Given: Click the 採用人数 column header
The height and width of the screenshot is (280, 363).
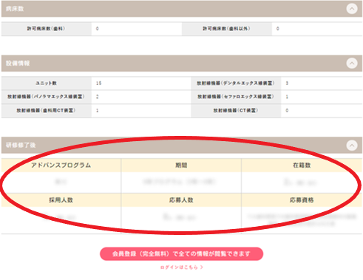Looking at the screenshot, I should (x=61, y=200).
